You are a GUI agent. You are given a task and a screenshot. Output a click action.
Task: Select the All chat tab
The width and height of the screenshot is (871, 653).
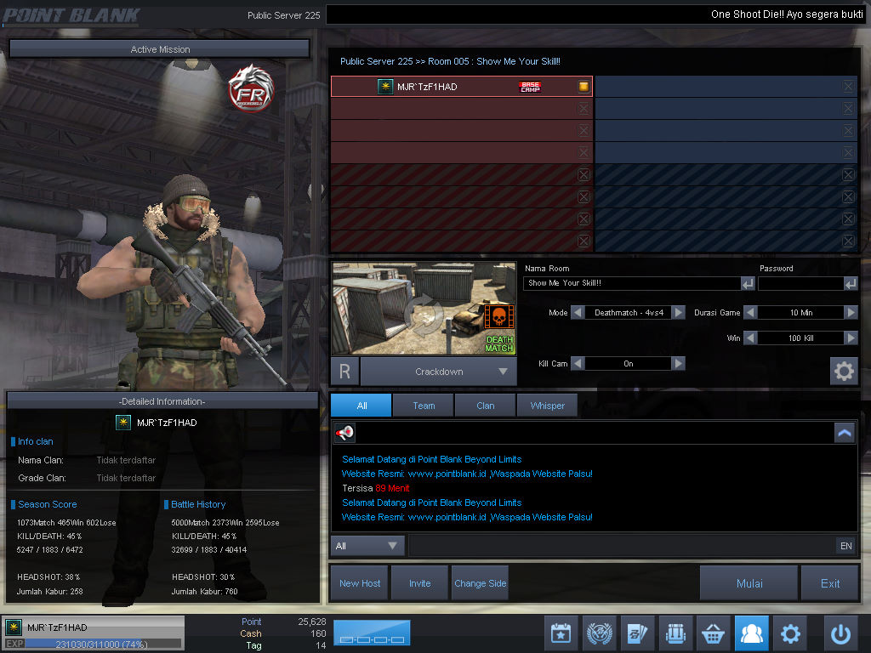click(x=361, y=406)
